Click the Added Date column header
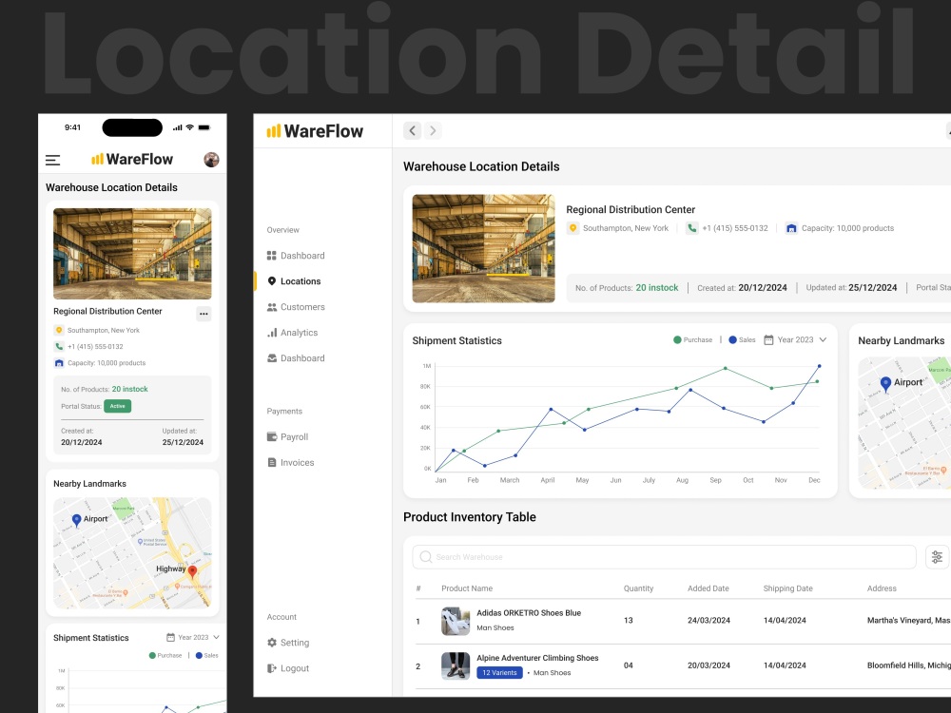This screenshot has width=951, height=713. tap(708, 588)
